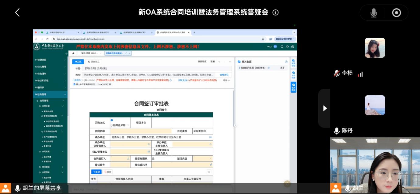Toggle the recording button at top right
This screenshot has width=420, height=194.
pos(396,13)
